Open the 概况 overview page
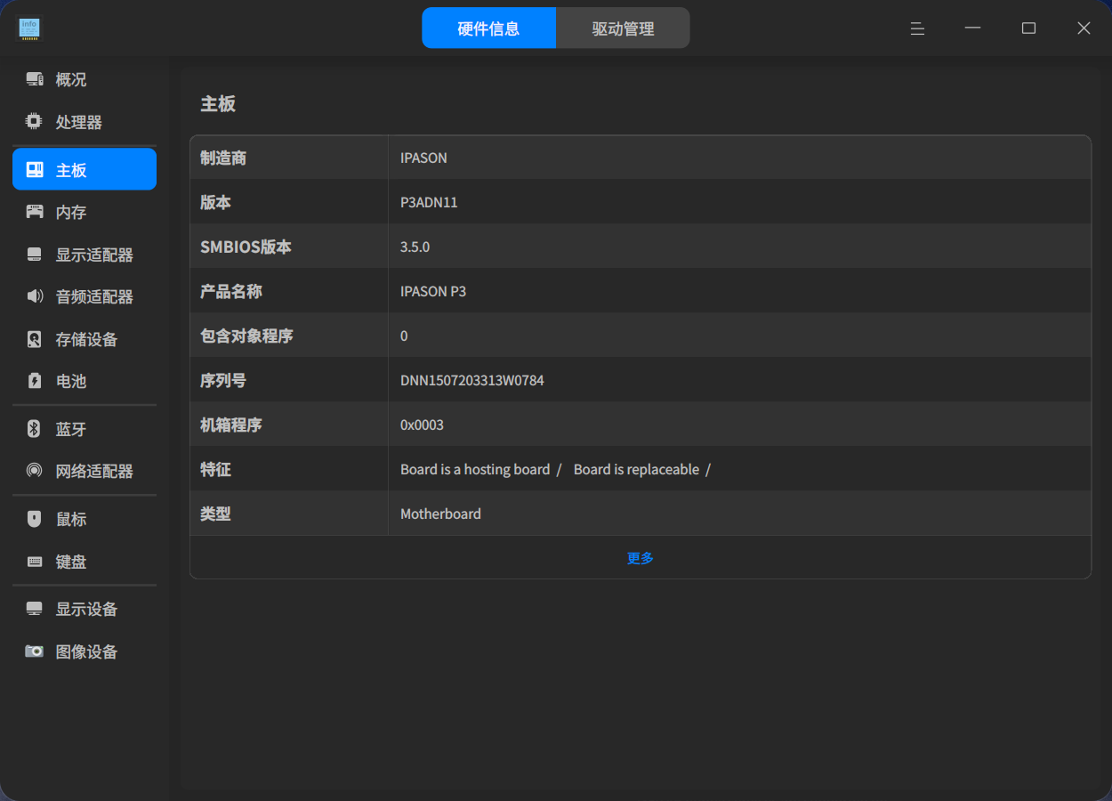 point(85,79)
